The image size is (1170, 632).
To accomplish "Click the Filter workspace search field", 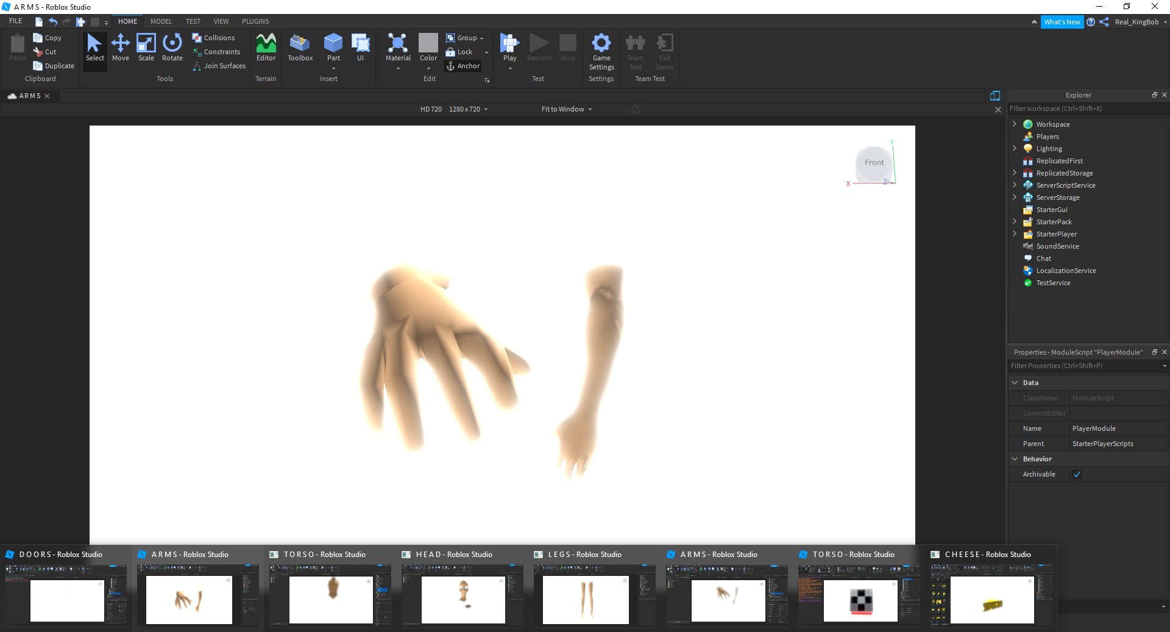I will (x=1088, y=108).
